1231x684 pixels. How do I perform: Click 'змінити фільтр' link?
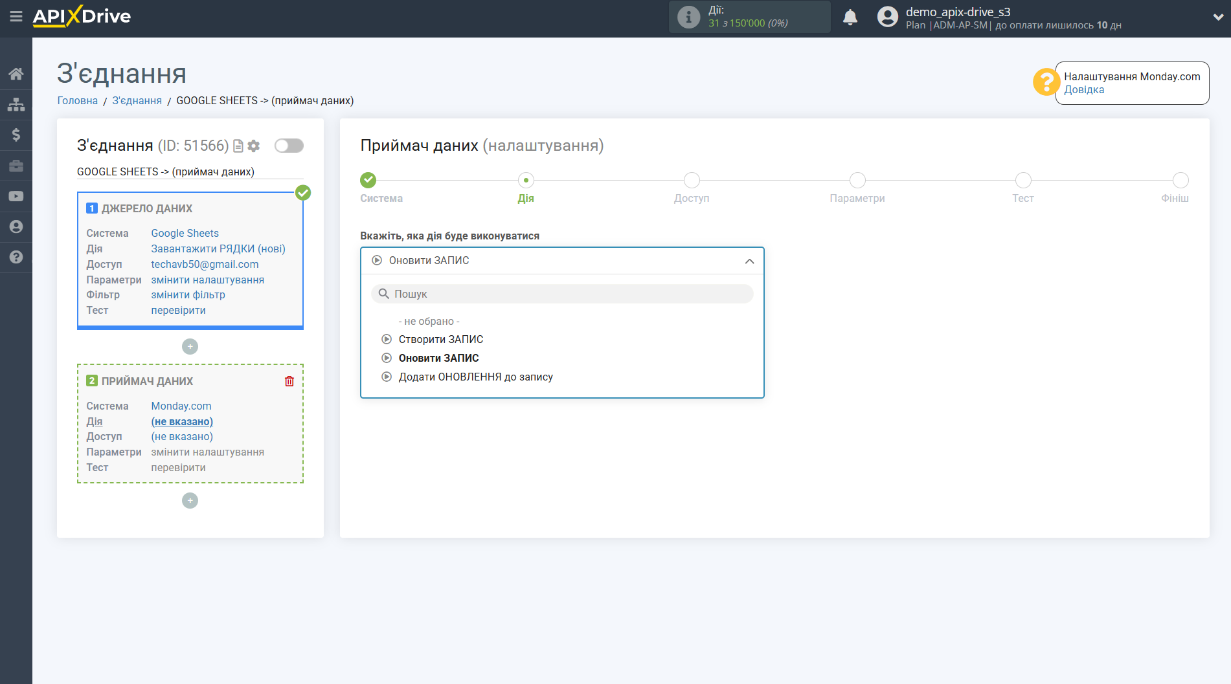click(x=188, y=295)
